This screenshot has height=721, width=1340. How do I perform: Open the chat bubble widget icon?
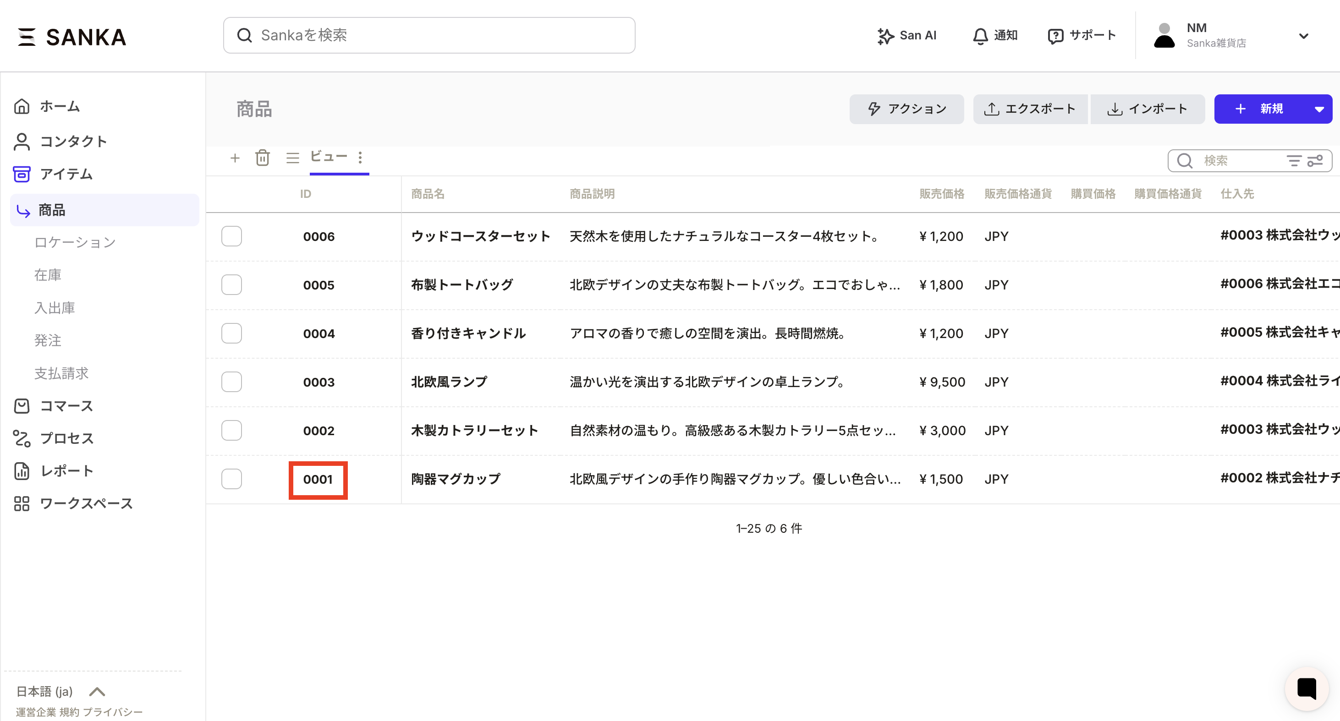1306,688
